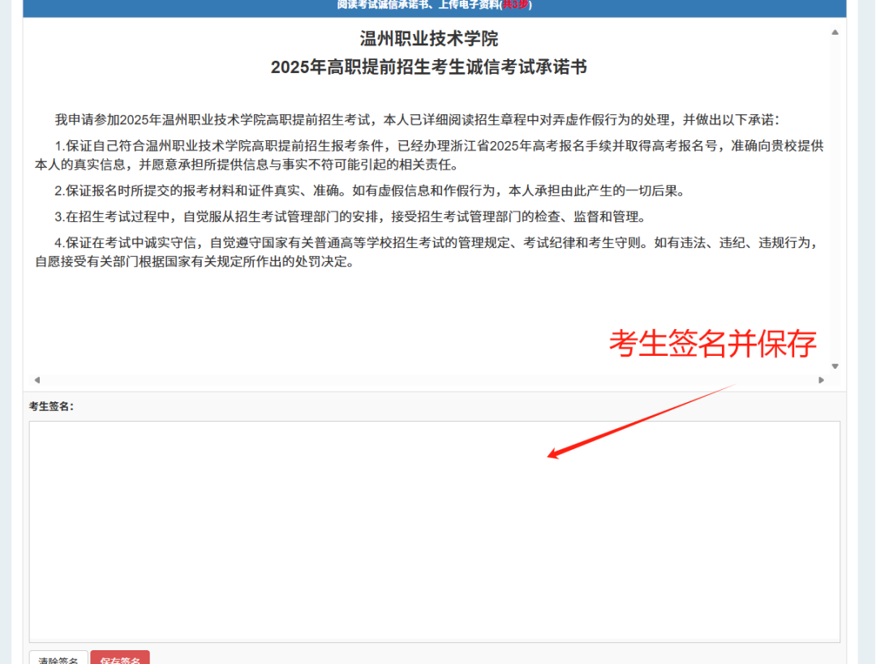The width and height of the screenshot is (876, 664).
Task: Click pledge item 4 about 诚实守信
Action: tap(428, 252)
